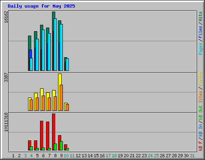The height and width of the screenshot is (160, 205).
Task: Click the 'Files' legend label
Action: pos(201,32)
